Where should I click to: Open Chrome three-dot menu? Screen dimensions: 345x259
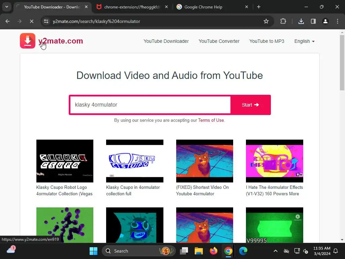point(338,21)
